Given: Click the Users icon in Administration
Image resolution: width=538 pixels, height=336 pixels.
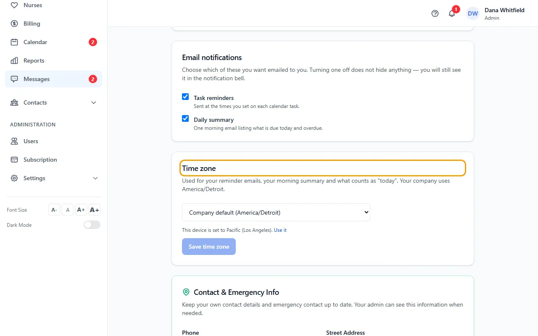Looking at the screenshot, I should (x=14, y=141).
